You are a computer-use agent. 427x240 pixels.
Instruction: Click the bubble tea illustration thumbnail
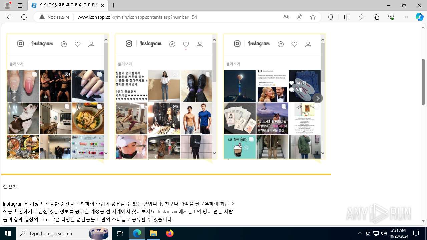coord(240,147)
